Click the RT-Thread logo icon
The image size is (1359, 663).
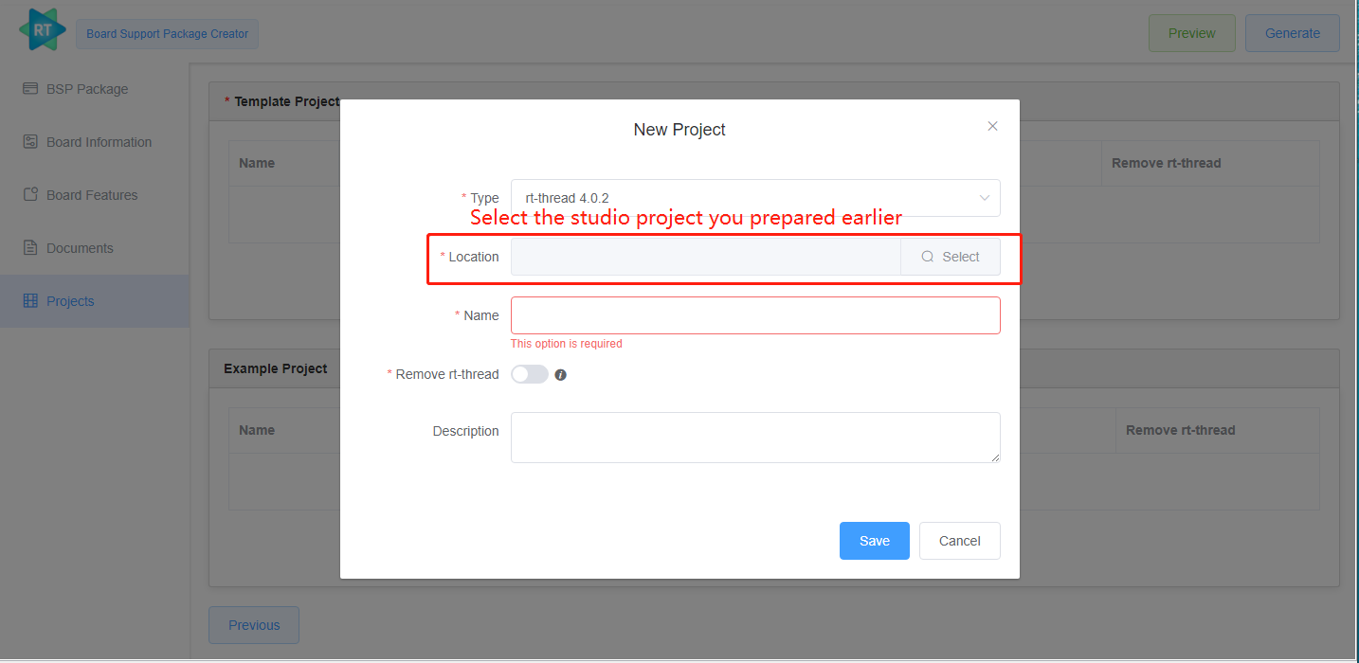(x=41, y=29)
